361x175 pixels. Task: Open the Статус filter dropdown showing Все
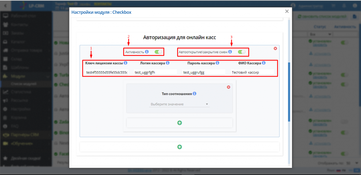point(320,34)
